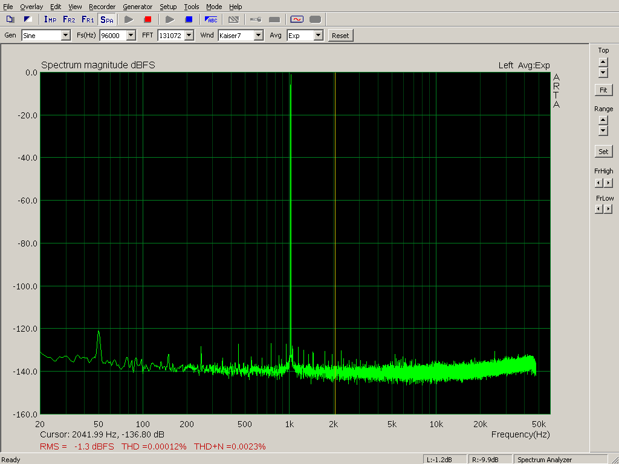This screenshot has height=464, width=619.
Task: Open the Mode menu
Action: tap(214, 7)
